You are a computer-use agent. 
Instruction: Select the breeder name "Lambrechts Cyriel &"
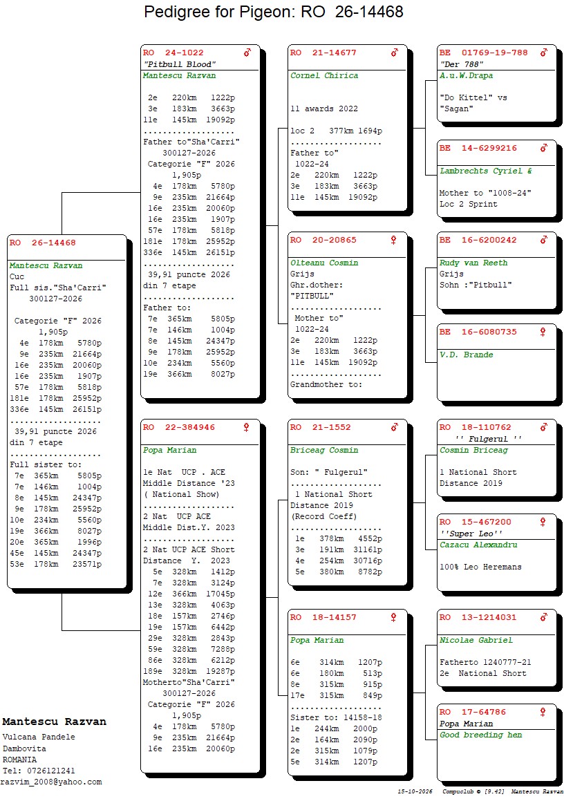point(485,171)
